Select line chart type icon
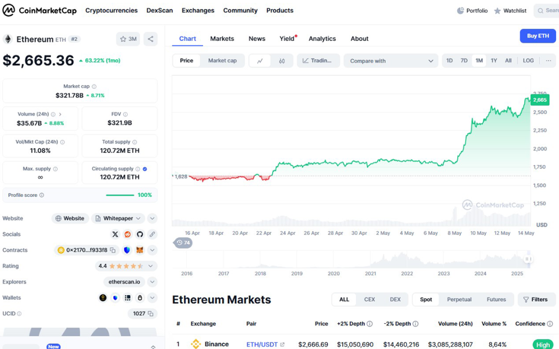This screenshot has width=559, height=349. coord(260,61)
